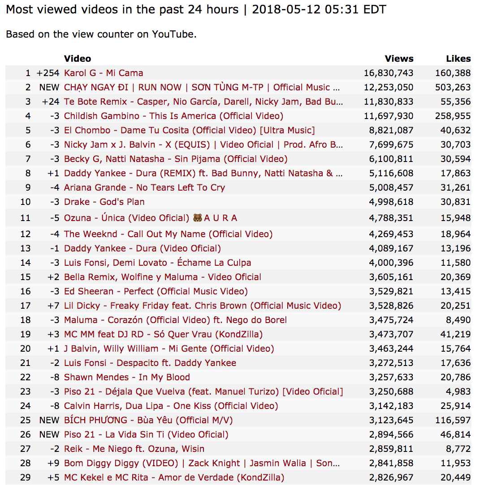The width and height of the screenshot is (484, 485).
Task: Open the Karol G - Mi Cama link
Action: point(104,73)
